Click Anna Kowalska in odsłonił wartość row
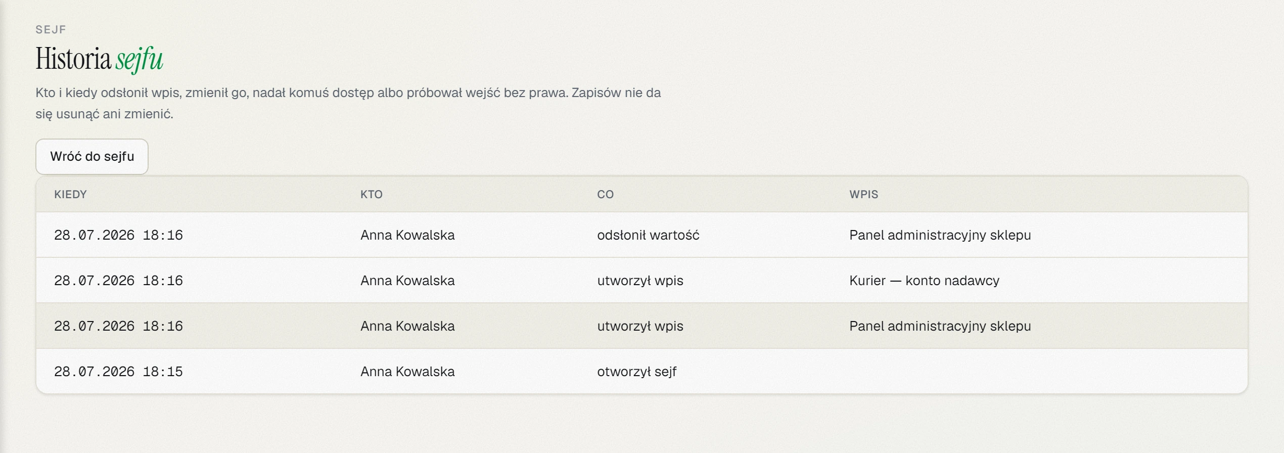The height and width of the screenshot is (453, 1284). point(407,235)
